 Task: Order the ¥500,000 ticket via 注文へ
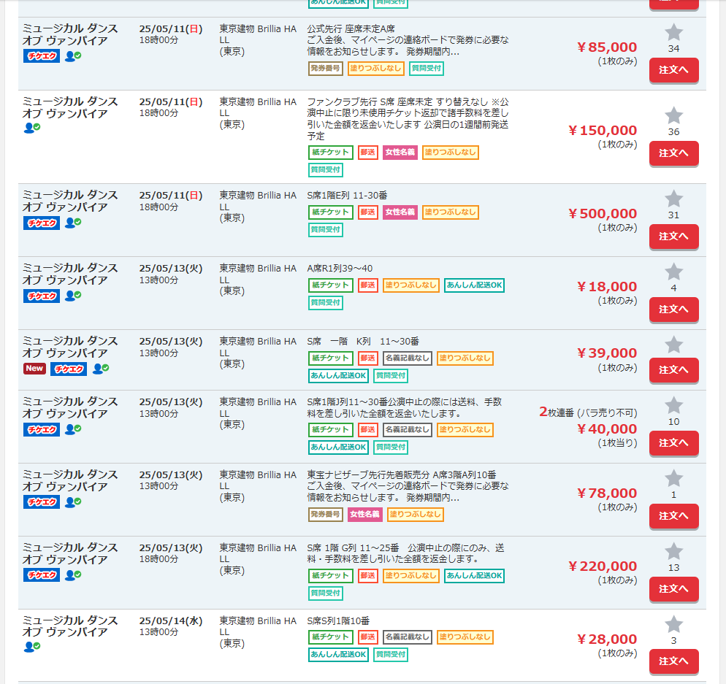[673, 237]
